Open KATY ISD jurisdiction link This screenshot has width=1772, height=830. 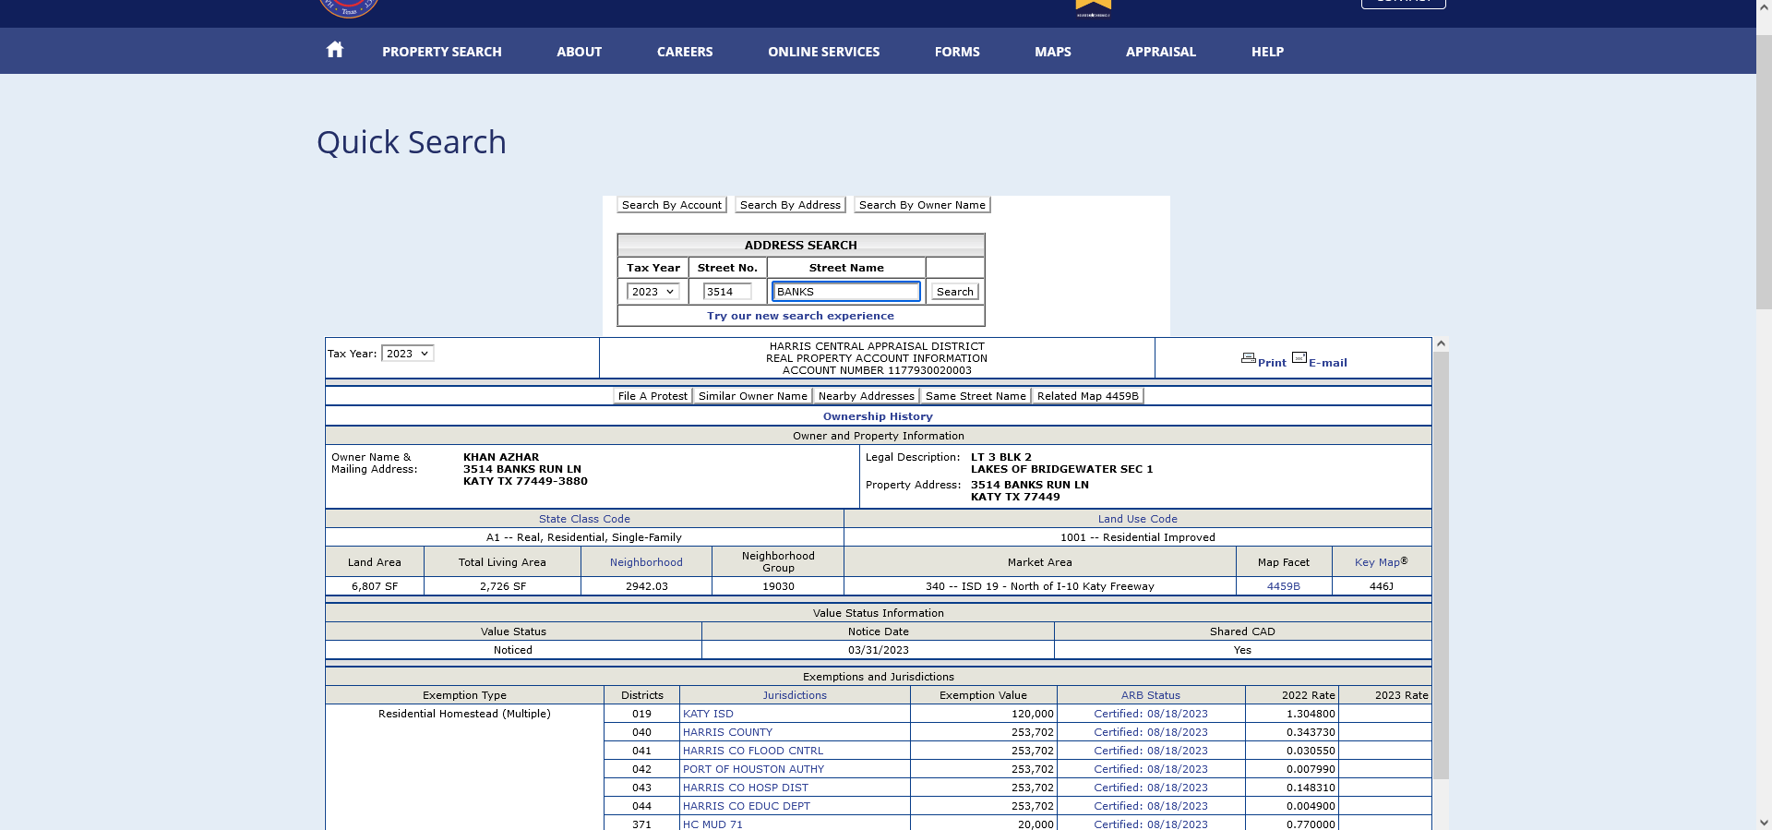point(708,714)
